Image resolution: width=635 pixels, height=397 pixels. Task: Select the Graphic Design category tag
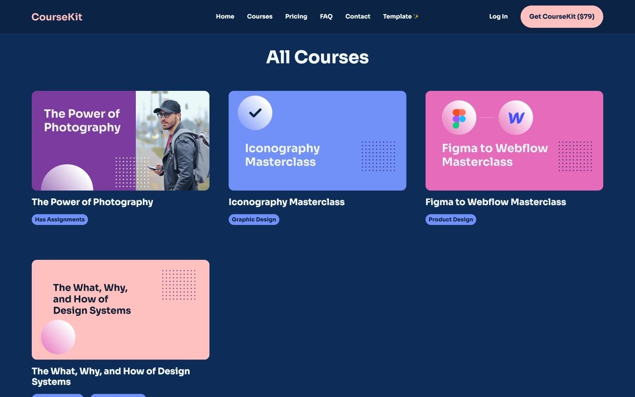(x=254, y=219)
